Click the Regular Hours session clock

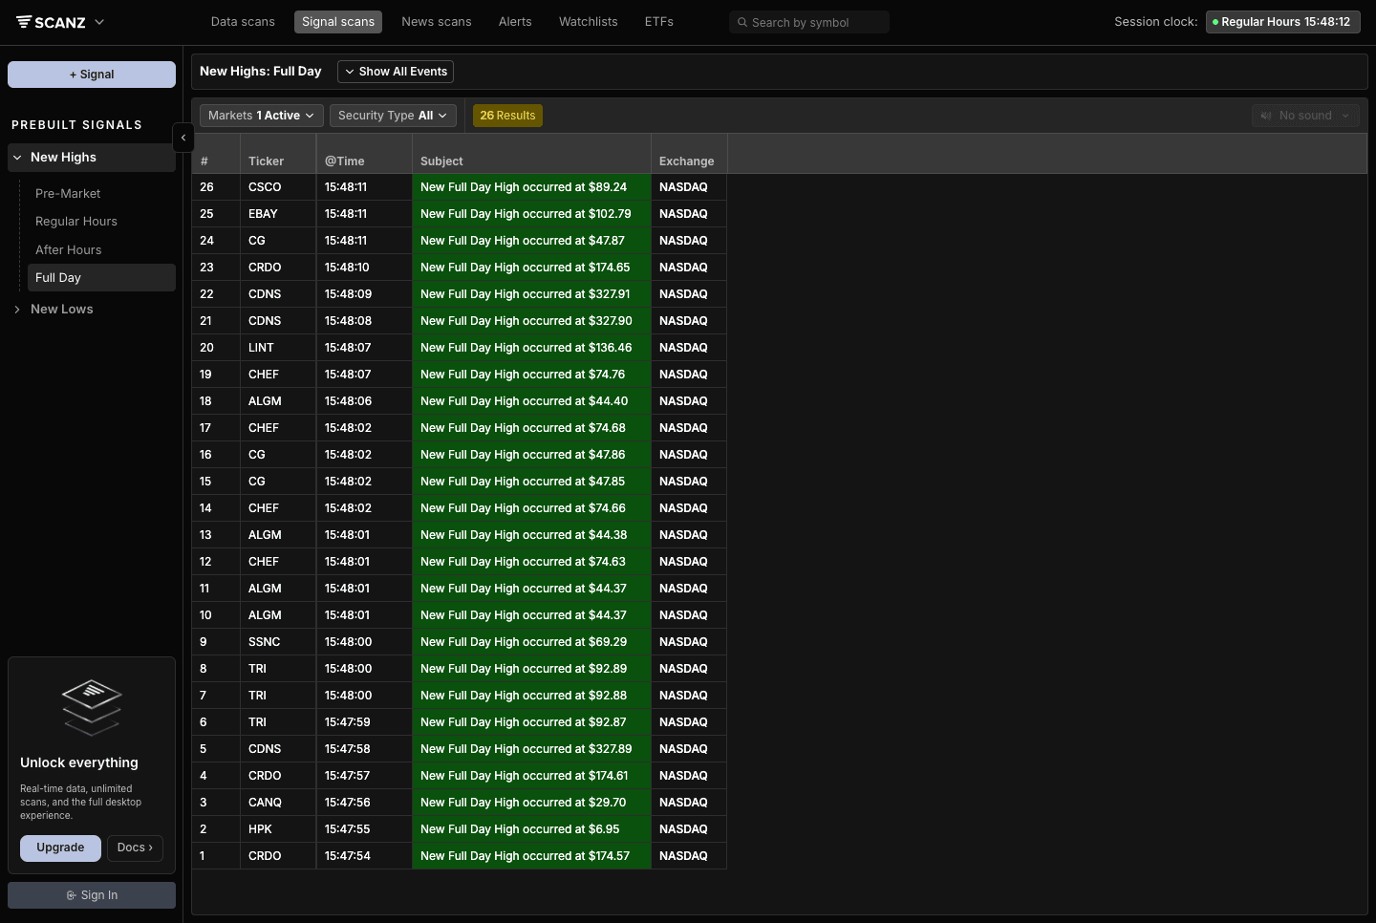click(x=1283, y=22)
